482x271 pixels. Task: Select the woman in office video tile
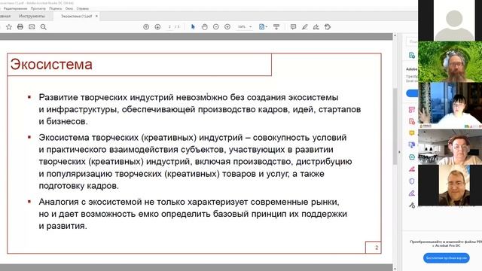click(450, 147)
